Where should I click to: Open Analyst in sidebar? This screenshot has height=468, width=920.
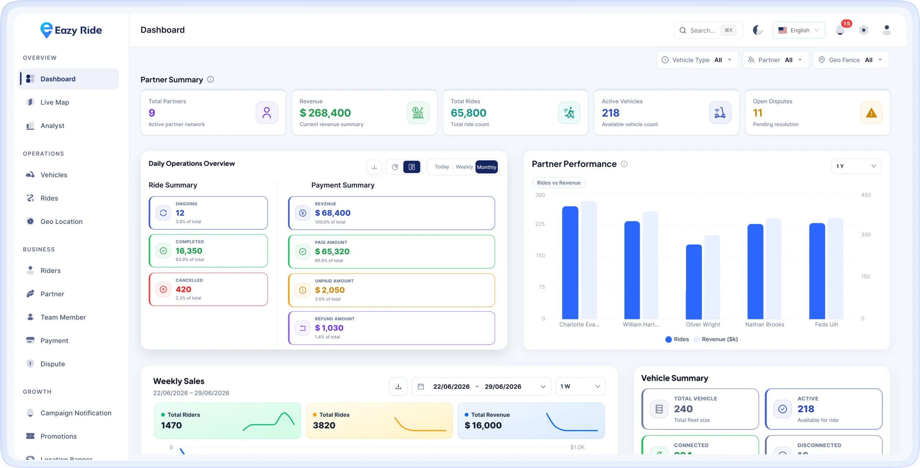tap(69, 126)
